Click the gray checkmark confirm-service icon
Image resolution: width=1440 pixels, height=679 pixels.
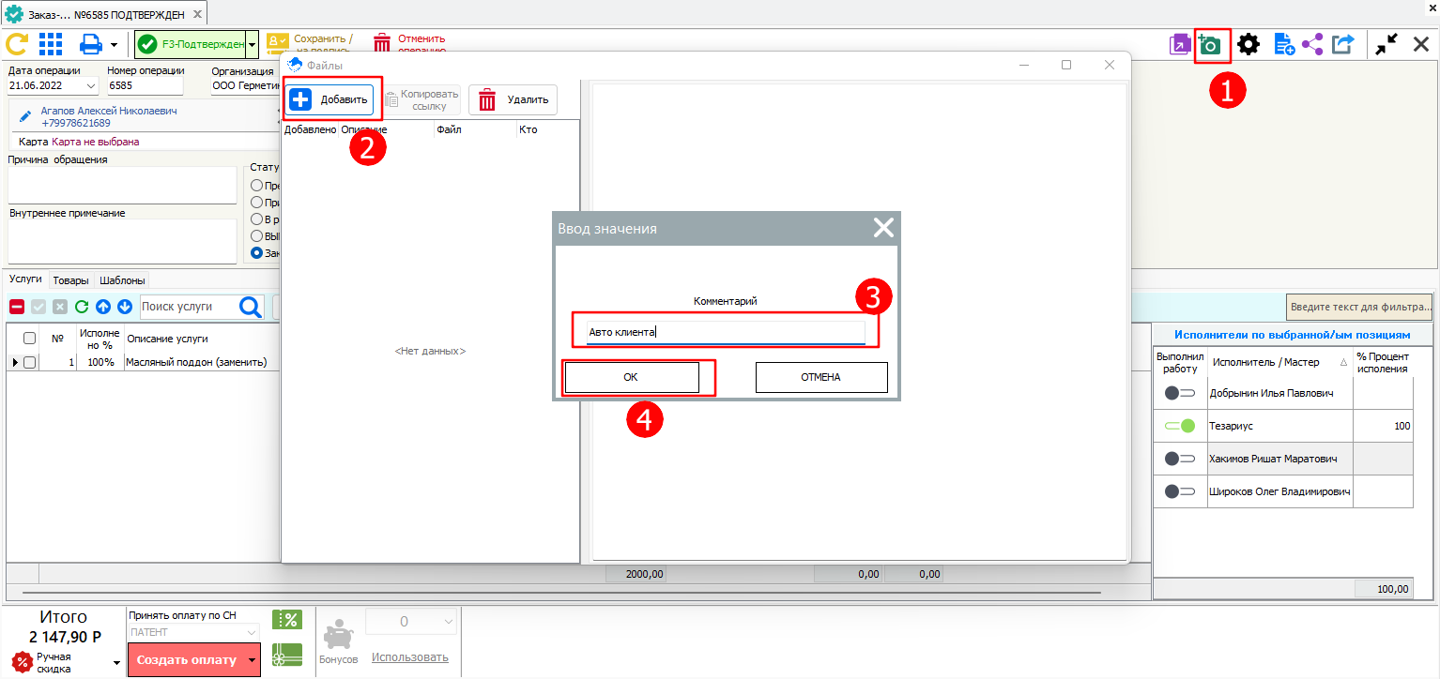[38, 306]
